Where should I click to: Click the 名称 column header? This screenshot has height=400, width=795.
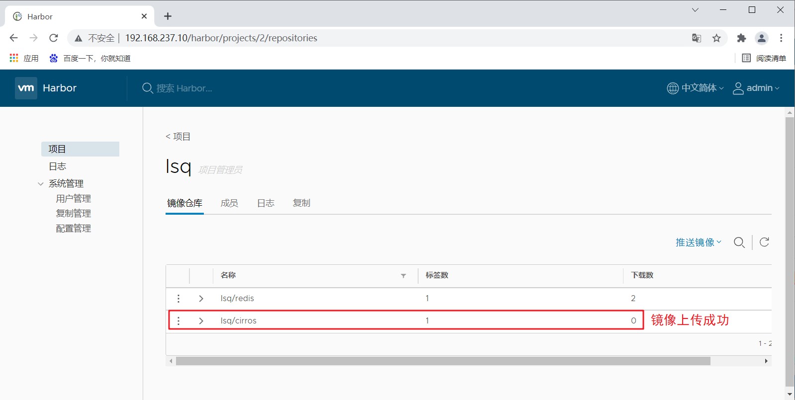(x=228, y=275)
